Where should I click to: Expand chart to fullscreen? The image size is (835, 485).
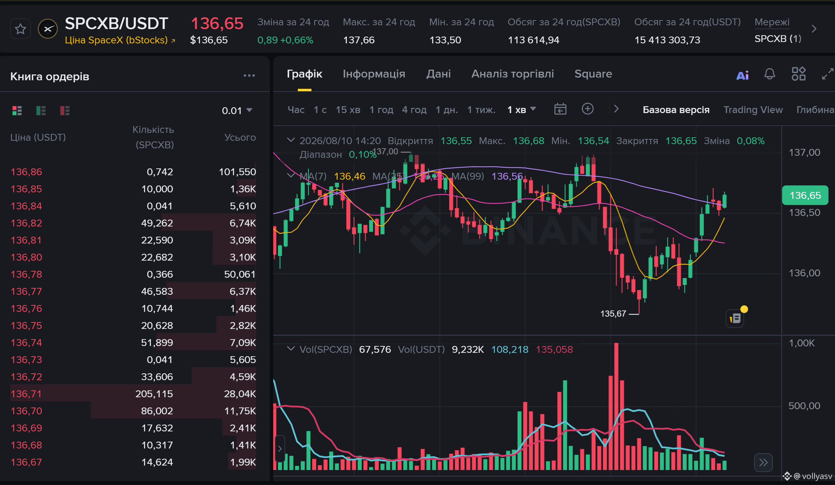click(x=828, y=74)
